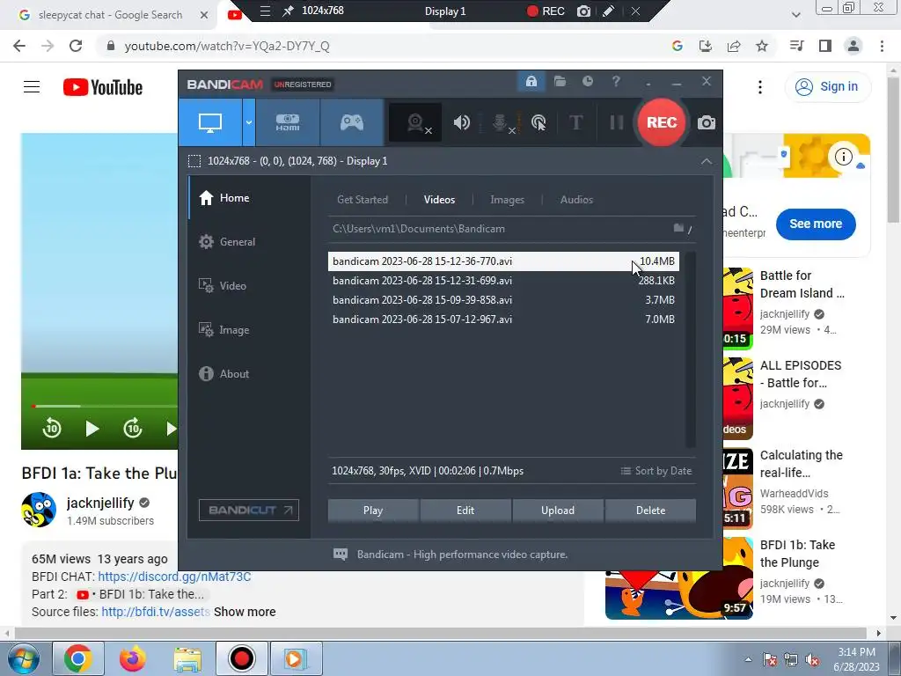Click pencil draw icon in overlay bar
The image size is (901, 676).
tap(609, 11)
